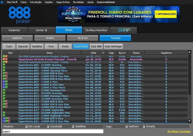Screen dimensions: 193x136
Task: Click the type icons of SuperSeries #21 KOP 6-Max Mini
Action: [x=6, y=121]
